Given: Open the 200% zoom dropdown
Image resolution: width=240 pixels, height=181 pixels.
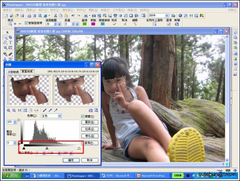Looking at the screenshot, I should coord(167,15).
